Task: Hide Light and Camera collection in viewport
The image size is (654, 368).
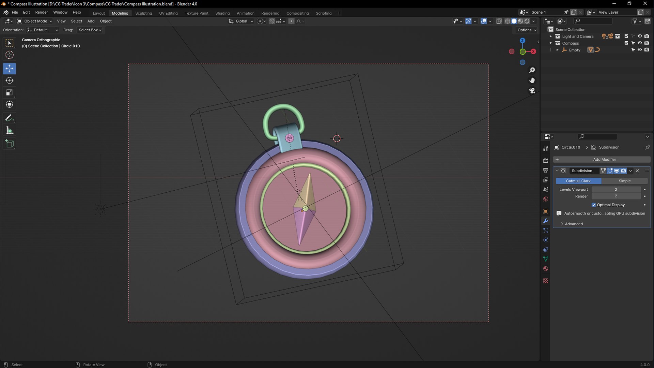Action: [x=640, y=36]
